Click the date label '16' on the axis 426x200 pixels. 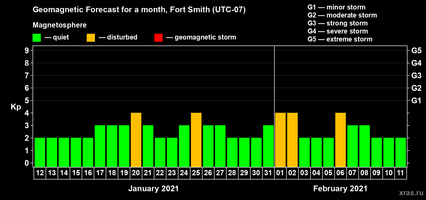[88, 173]
